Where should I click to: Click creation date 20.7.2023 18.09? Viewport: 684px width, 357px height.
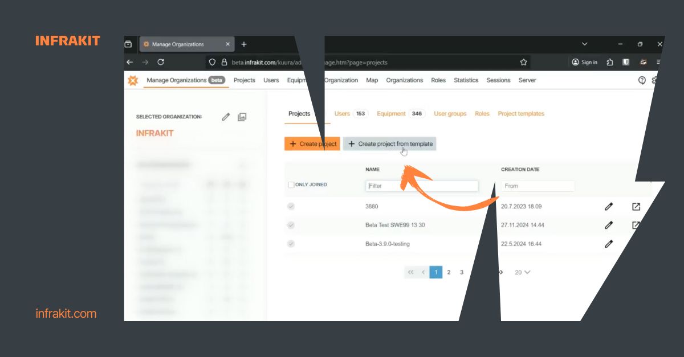522,207
